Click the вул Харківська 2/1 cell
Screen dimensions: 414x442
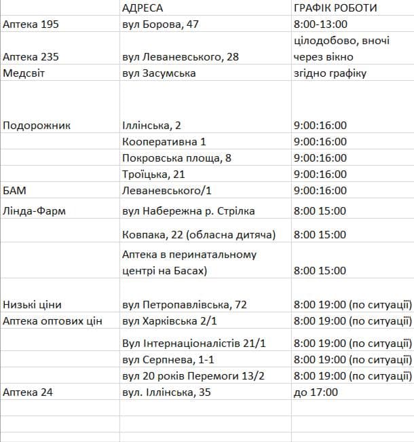[206, 320]
